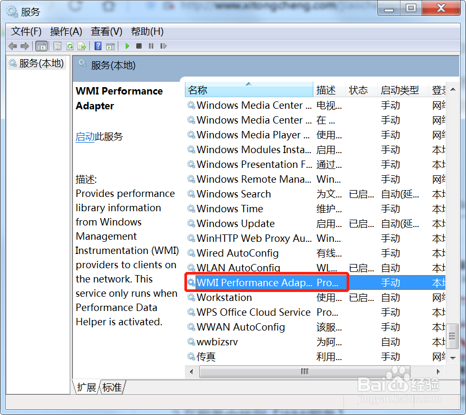The width and height of the screenshot is (466, 415).
Task: Open the 查看(V) menu
Action: 106,32
